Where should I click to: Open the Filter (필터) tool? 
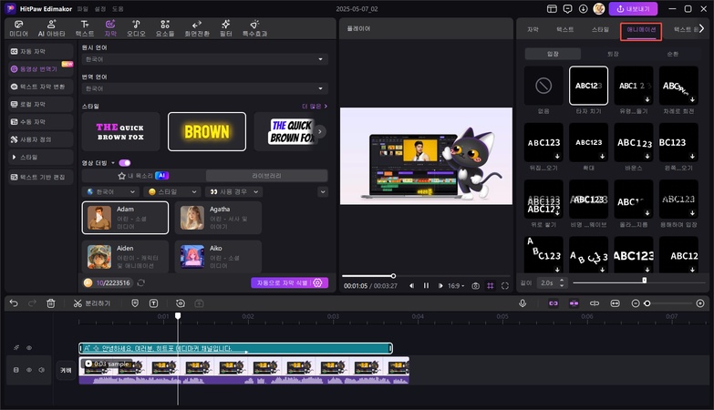[x=226, y=28]
